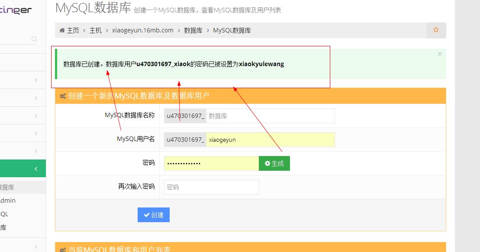Click the 当前MySQL数据库和用户列表 panel header
Viewport: 480px width, 252px height.
[251, 247]
